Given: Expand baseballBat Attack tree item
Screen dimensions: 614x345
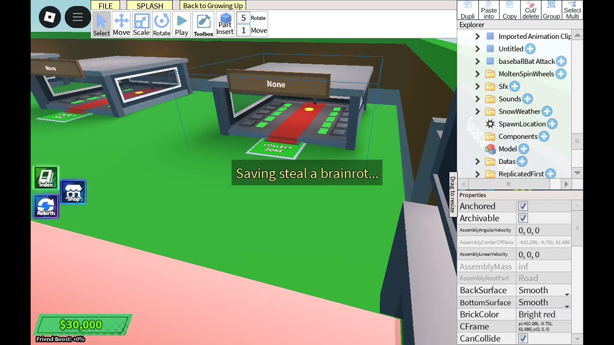Looking at the screenshot, I should pos(477,61).
